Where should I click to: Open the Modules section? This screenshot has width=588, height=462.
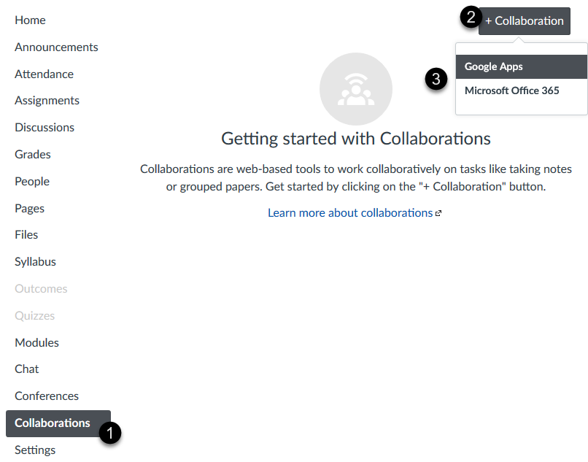click(36, 342)
